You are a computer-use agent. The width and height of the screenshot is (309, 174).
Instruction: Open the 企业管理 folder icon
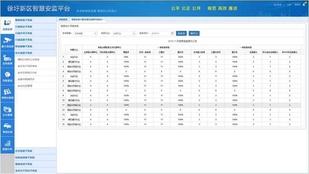click(x=7, y=111)
